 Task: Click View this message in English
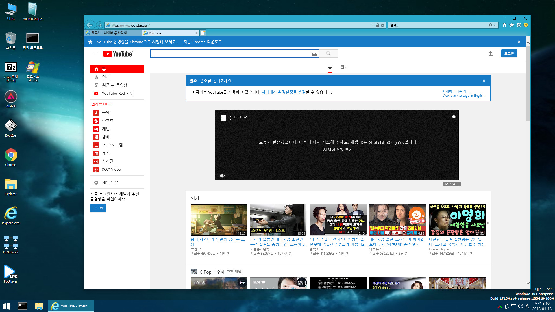pyautogui.click(x=463, y=96)
